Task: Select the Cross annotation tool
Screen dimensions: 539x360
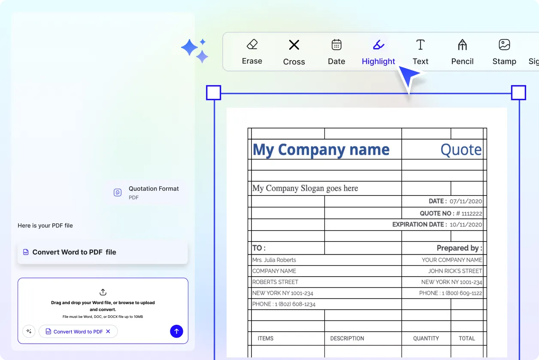Action: pos(294,52)
